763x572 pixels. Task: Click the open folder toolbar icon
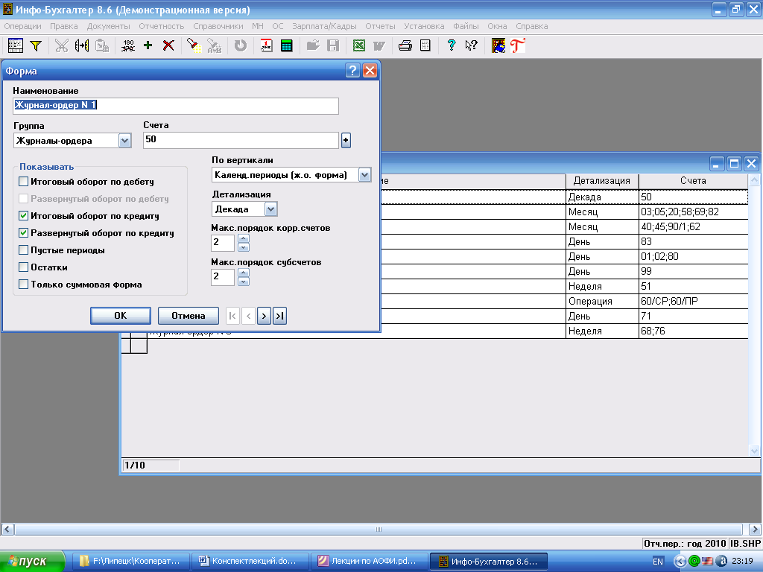[313, 45]
